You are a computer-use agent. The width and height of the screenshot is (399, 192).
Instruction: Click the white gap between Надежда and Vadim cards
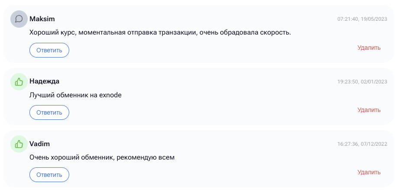point(199,128)
